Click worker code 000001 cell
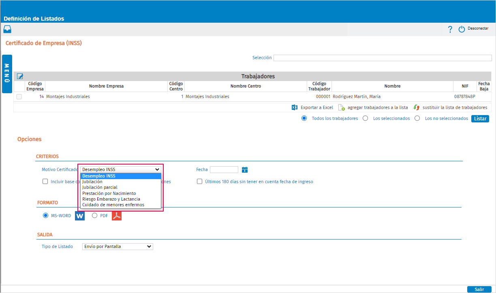The image size is (496, 293). coord(323,97)
